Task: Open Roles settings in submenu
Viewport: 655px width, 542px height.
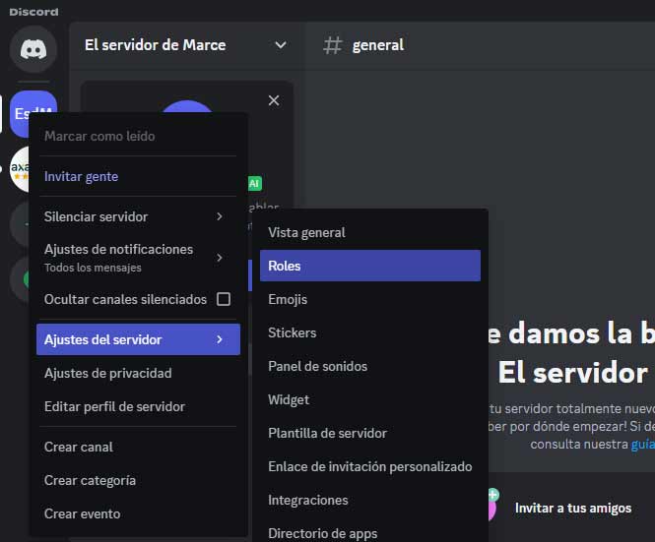Action: (370, 266)
